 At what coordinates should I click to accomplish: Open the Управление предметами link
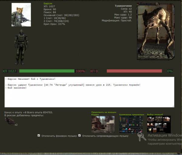pos(132,115)
